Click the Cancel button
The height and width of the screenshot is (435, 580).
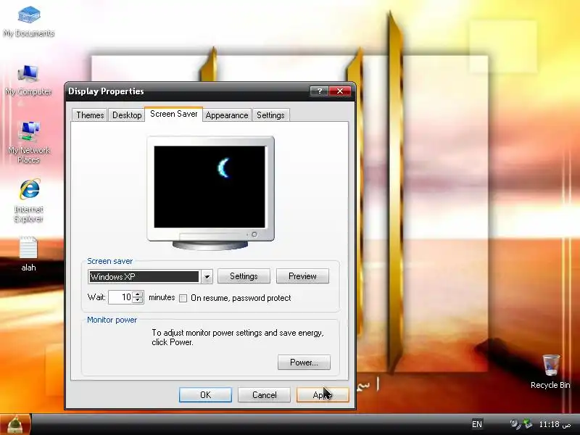[x=264, y=394]
